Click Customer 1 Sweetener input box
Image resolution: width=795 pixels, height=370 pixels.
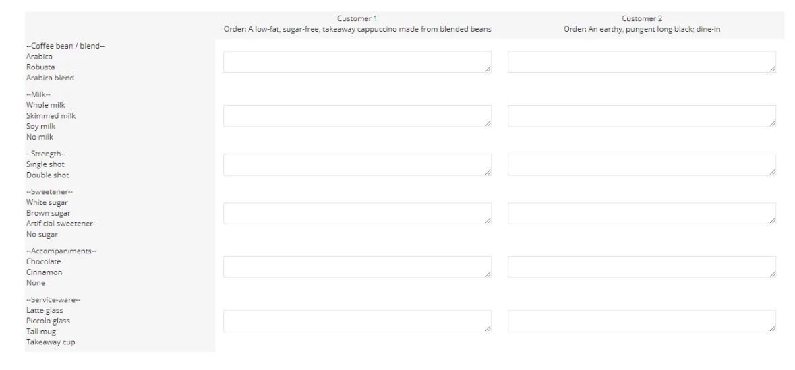(357, 214)
